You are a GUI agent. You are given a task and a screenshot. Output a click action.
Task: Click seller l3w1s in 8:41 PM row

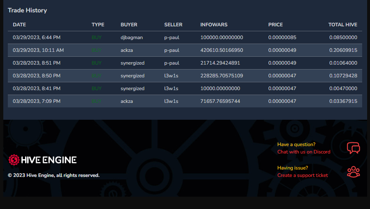pyautogui.click(x=171, y=88)
